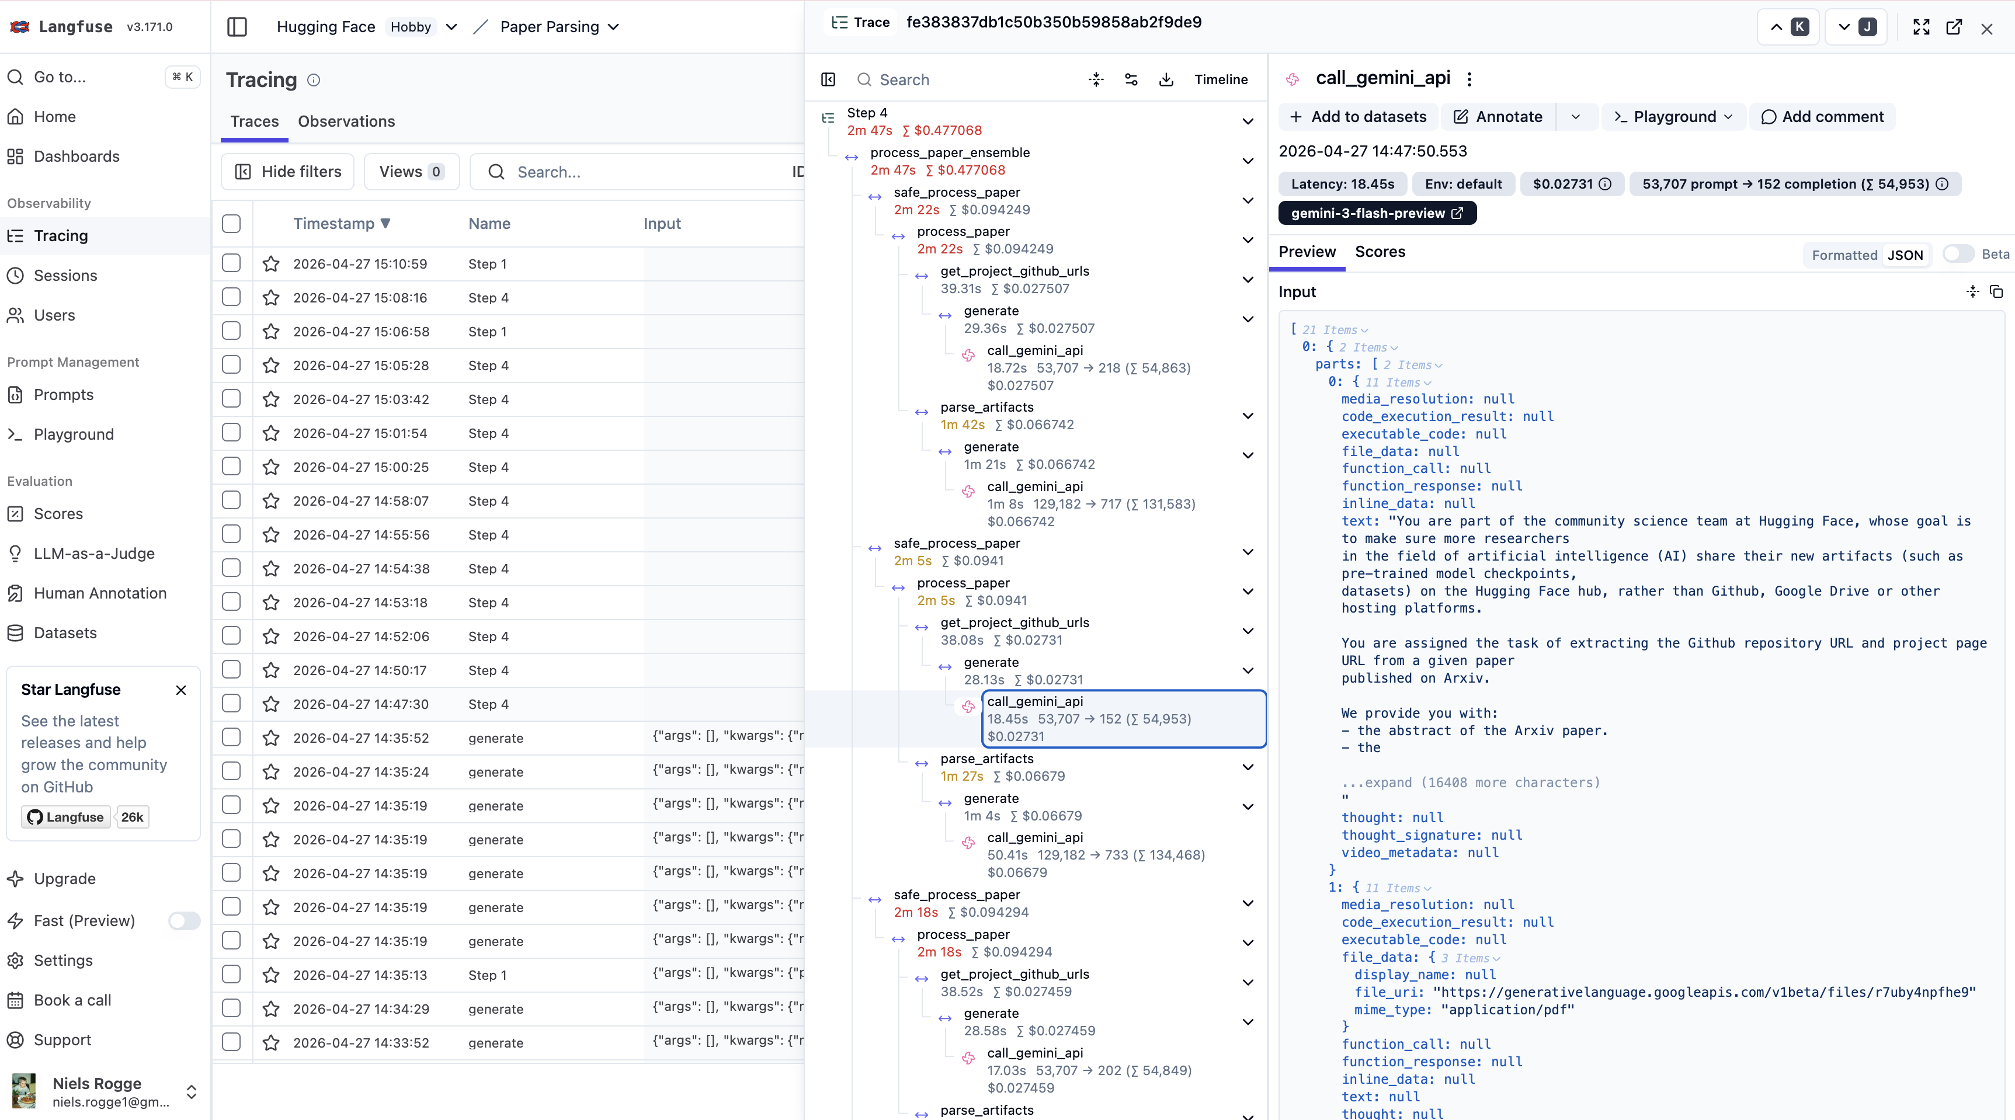Viewport: 2015px width, 1120px height.
Task: Toggle the select-all traces checkbox
Action: 231,224
